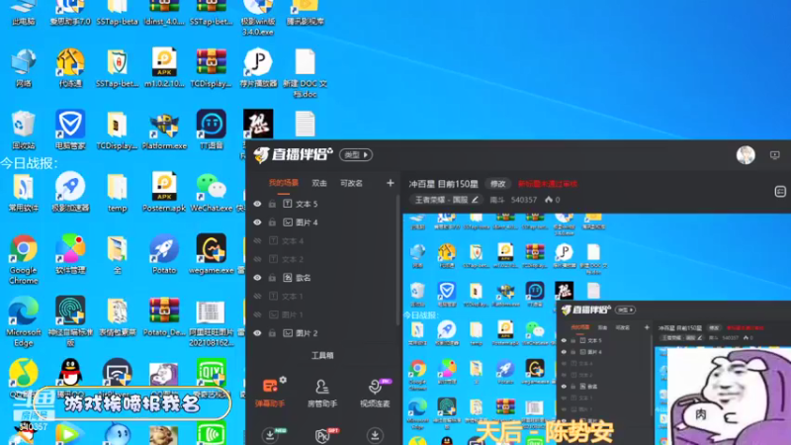Hide the 图片 2 layer
This screenshot has width=791, height=445.
pos(257,333)
